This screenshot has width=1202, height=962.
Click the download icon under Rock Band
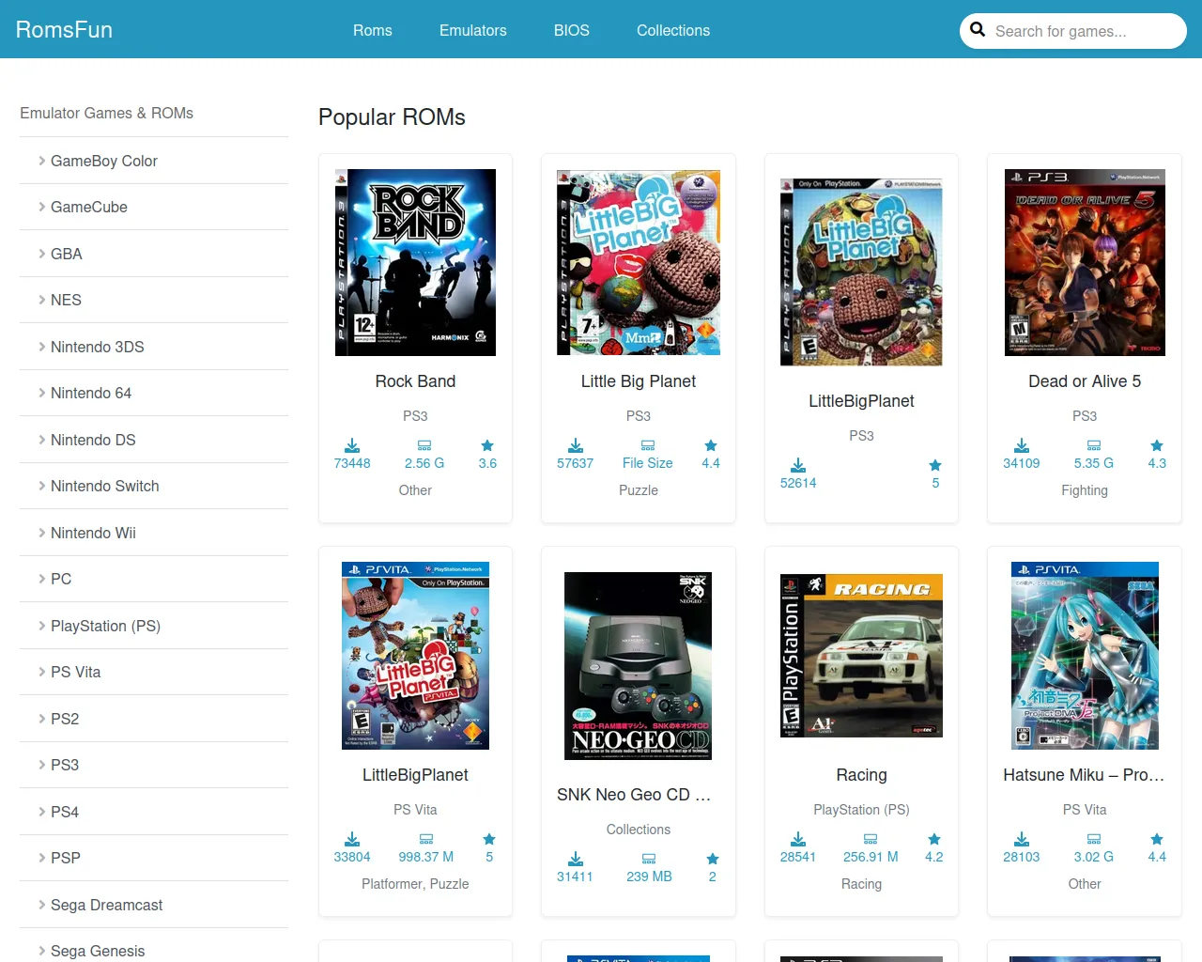(352, 445)
